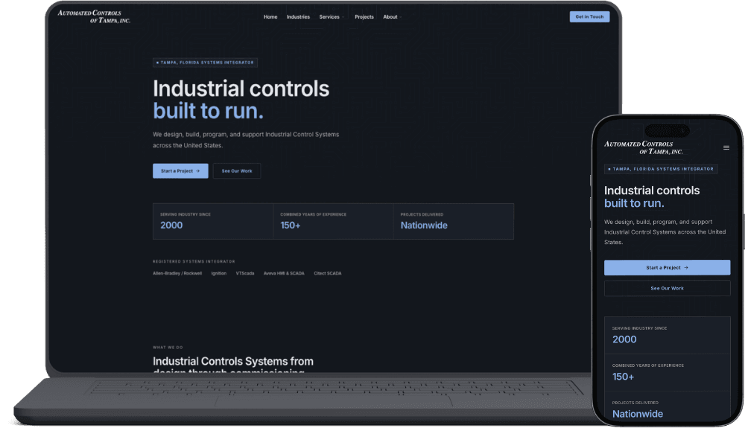
Task: Expand the About dropdown in laptop nav
Action: (392, 16)
